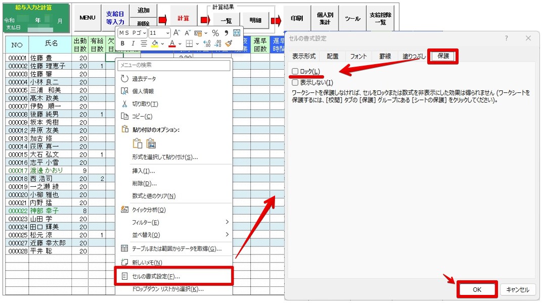Toggle bold in the mini toolbar
This screenshot has height=303, width=542.
123,43
